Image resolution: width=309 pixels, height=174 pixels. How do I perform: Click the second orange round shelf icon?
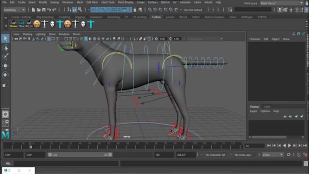(67, 24)
